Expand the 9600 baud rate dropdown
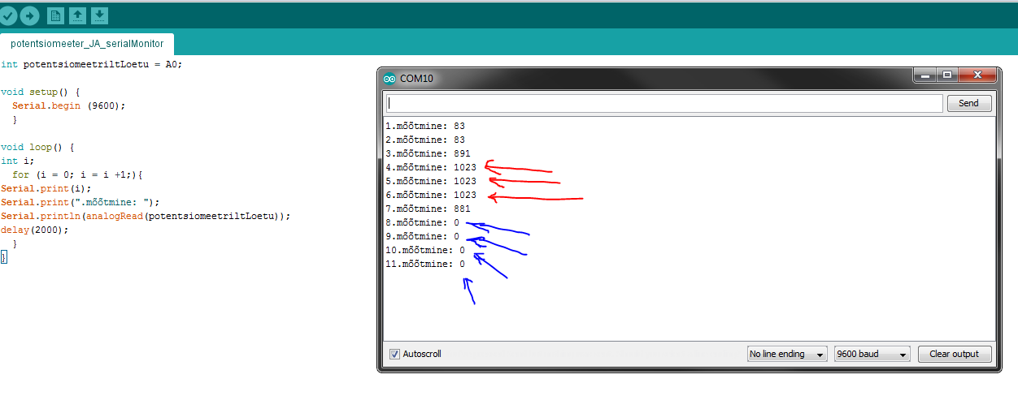 point(872,355)
